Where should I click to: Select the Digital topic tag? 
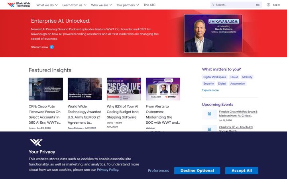[222, 84]
